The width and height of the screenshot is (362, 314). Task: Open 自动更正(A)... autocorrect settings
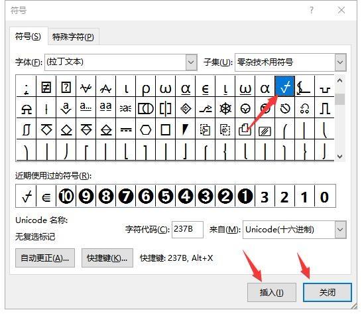pyautogui.click(x=45, y=258)
